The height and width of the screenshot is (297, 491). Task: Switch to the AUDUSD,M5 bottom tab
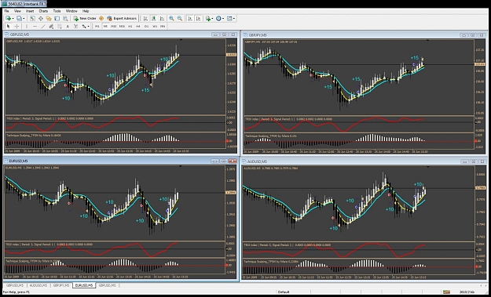(x=38, y=285)
